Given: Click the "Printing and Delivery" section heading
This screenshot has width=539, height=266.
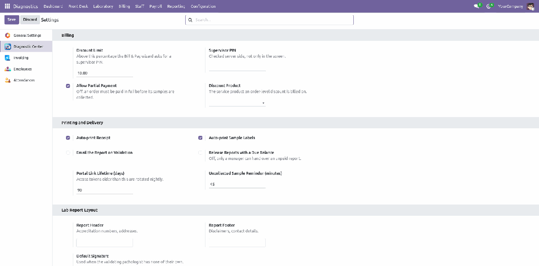Looking at the screenshot, I should 82,122.
